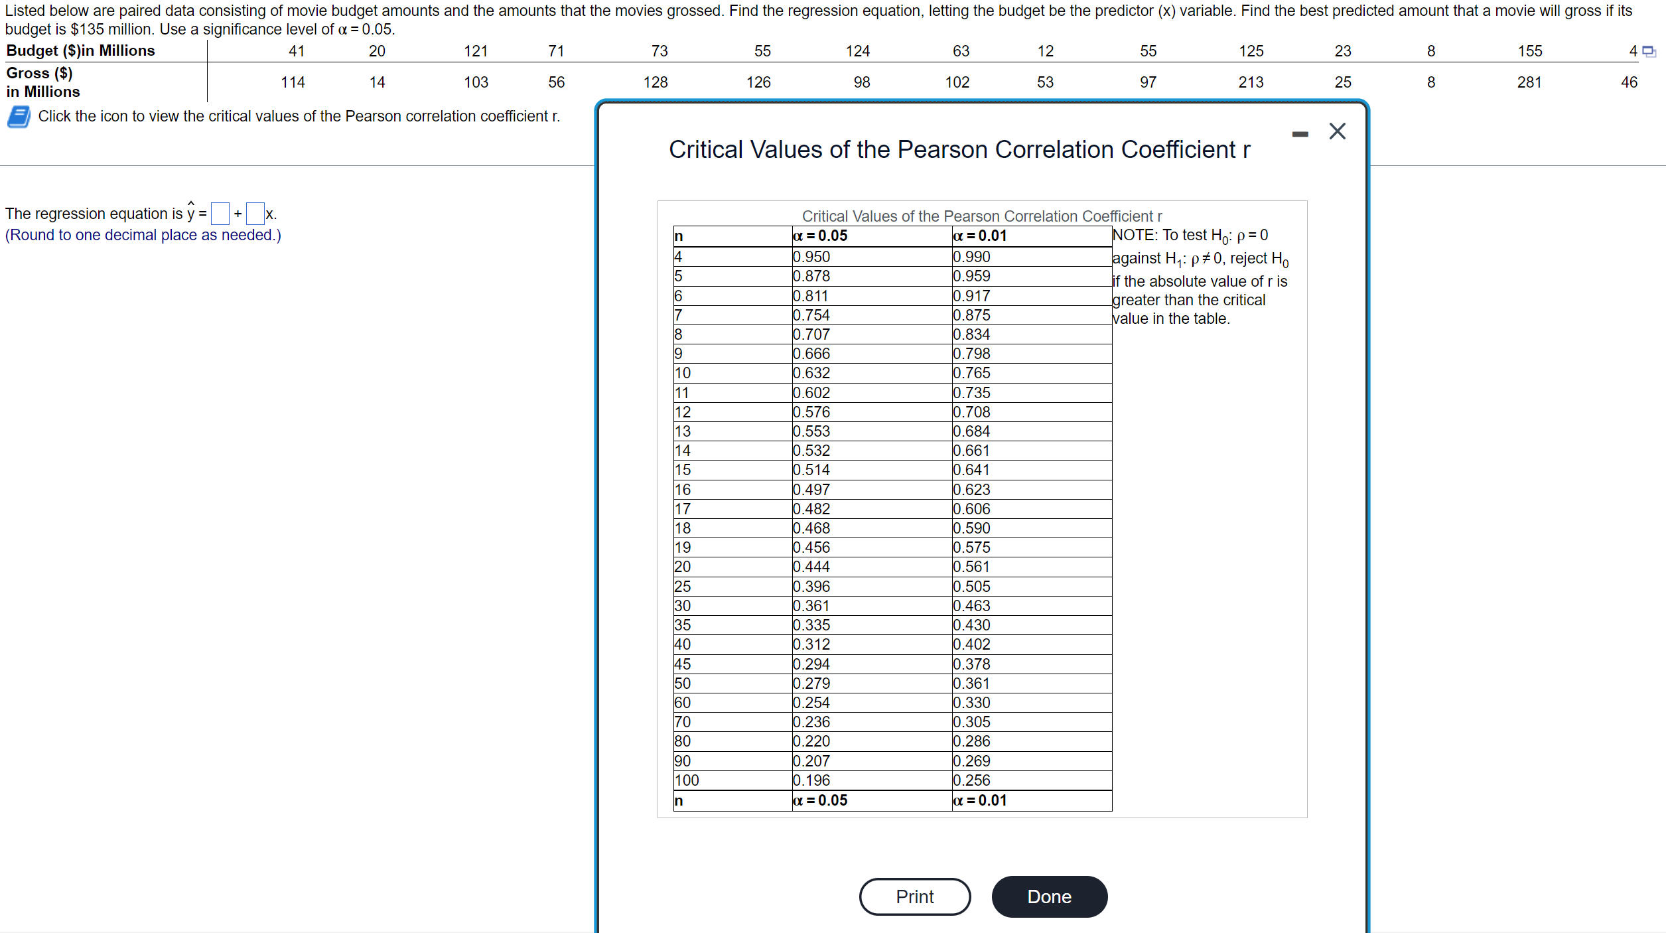Image resolution: width=1666 pixels, height=933 pixels.
Task: Click the α = 0.01 top column header
Action: point(979,236)
